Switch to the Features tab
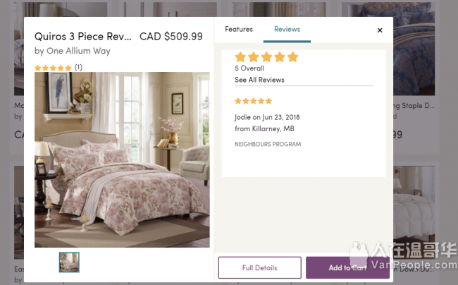The width and height of the screenshot is (458, 285). coord(239,30)
